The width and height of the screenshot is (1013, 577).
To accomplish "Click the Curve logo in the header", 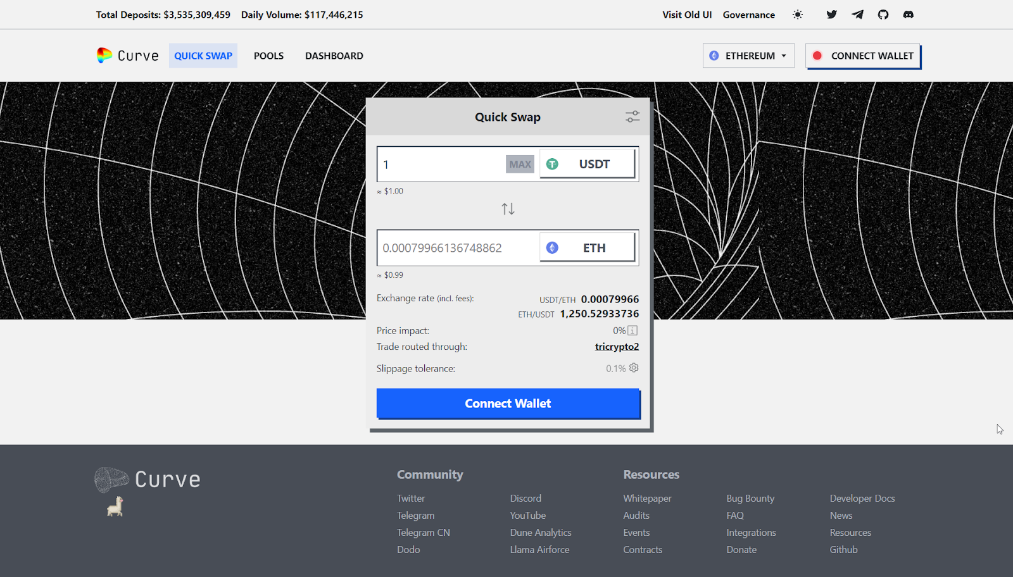I will 127,56.
